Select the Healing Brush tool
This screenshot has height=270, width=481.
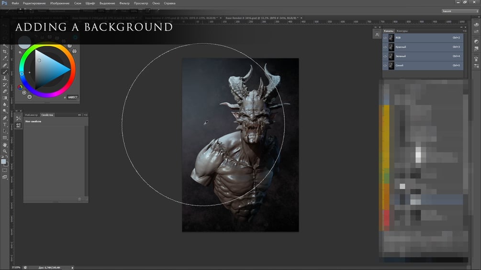pos(5,65)
